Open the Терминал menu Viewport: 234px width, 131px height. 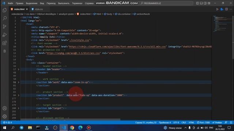(77, 3)
